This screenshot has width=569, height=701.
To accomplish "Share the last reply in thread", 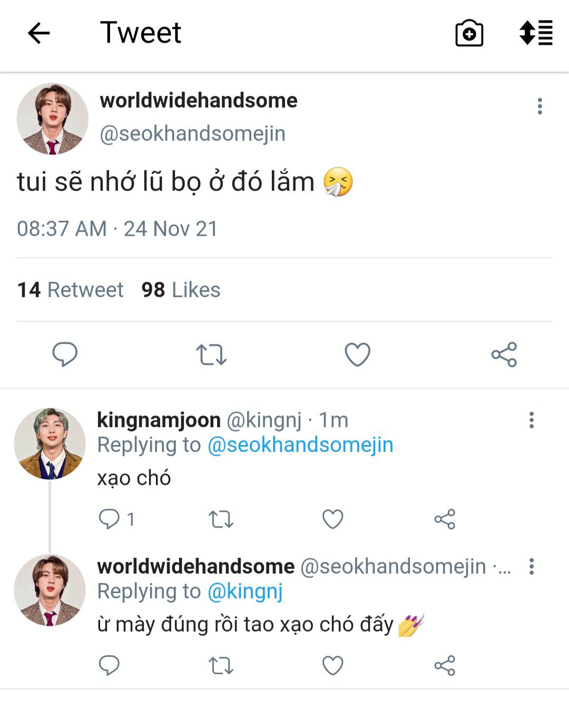I will click(x=445, y=666).
